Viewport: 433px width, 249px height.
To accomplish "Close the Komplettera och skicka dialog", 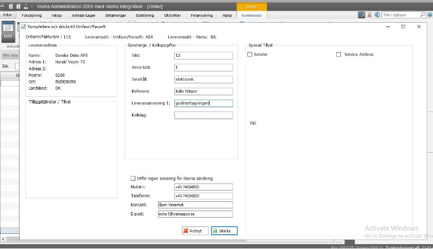I will 419,27.
